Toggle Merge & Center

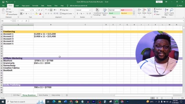[66, 14]
